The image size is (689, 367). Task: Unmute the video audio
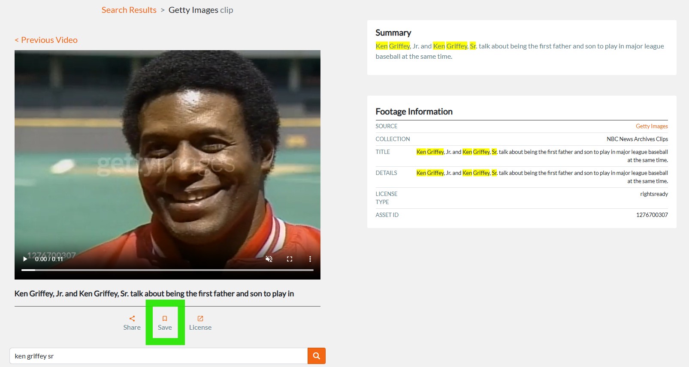coord(269,259)
